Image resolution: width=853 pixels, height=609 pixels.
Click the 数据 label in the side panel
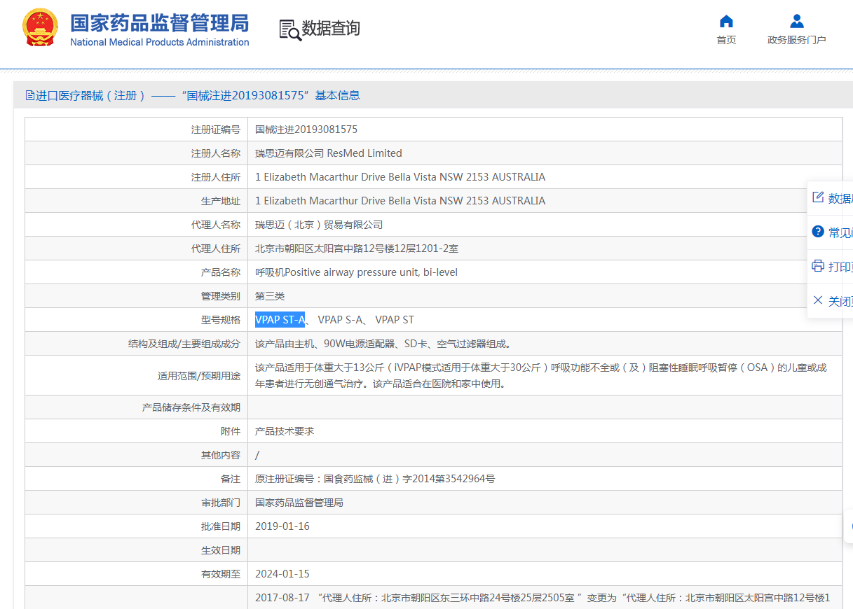point(840,198)
